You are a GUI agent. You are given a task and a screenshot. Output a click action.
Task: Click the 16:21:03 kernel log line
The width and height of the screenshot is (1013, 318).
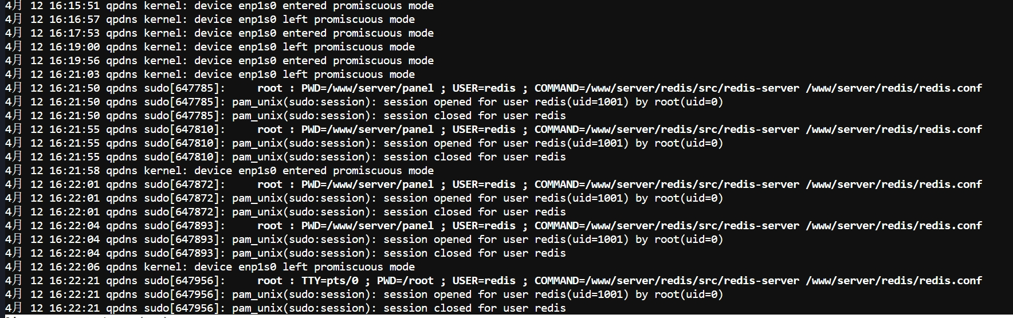(x=210, y=74)
